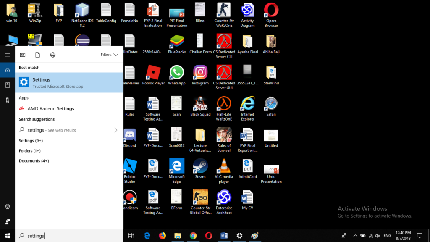Launch AMD Radeon Settings app result
The height and width of the screenshot is (242, 430).
(x=69, y=109)
